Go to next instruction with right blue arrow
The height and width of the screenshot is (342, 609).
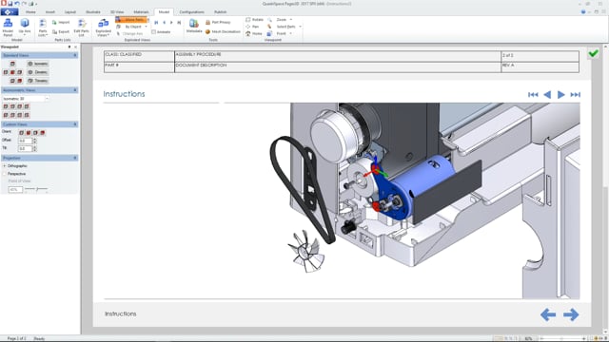click(x=571, y=314)
